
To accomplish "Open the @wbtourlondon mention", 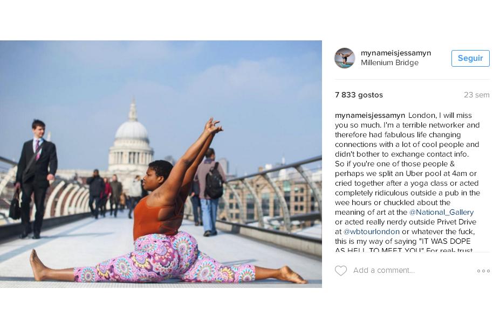I will tap(371, 232).
